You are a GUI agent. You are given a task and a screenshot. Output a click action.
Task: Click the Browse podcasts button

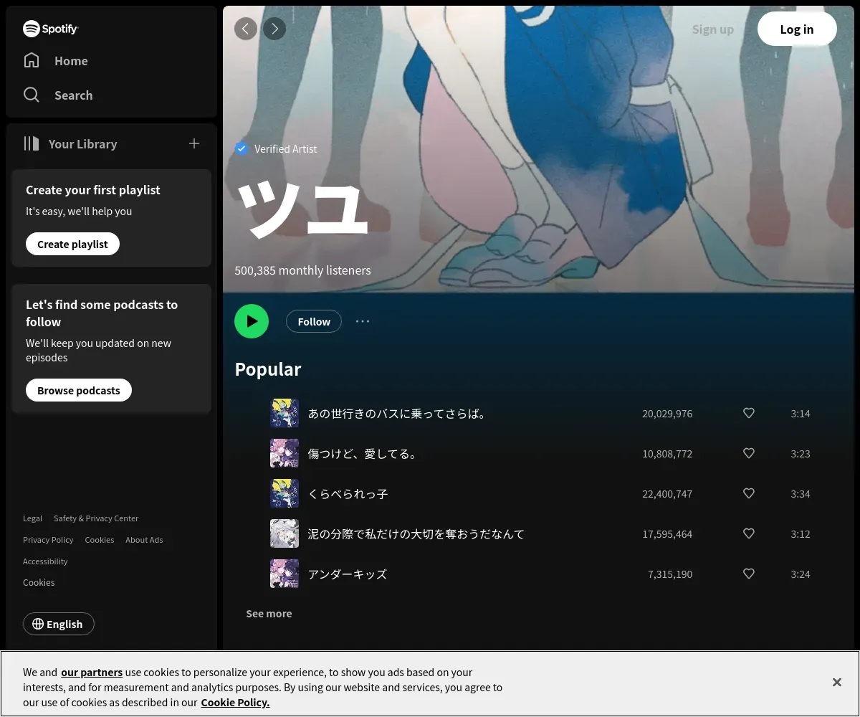(79, 391)
